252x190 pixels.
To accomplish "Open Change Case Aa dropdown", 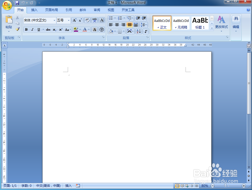I will (x=68, y=30).
